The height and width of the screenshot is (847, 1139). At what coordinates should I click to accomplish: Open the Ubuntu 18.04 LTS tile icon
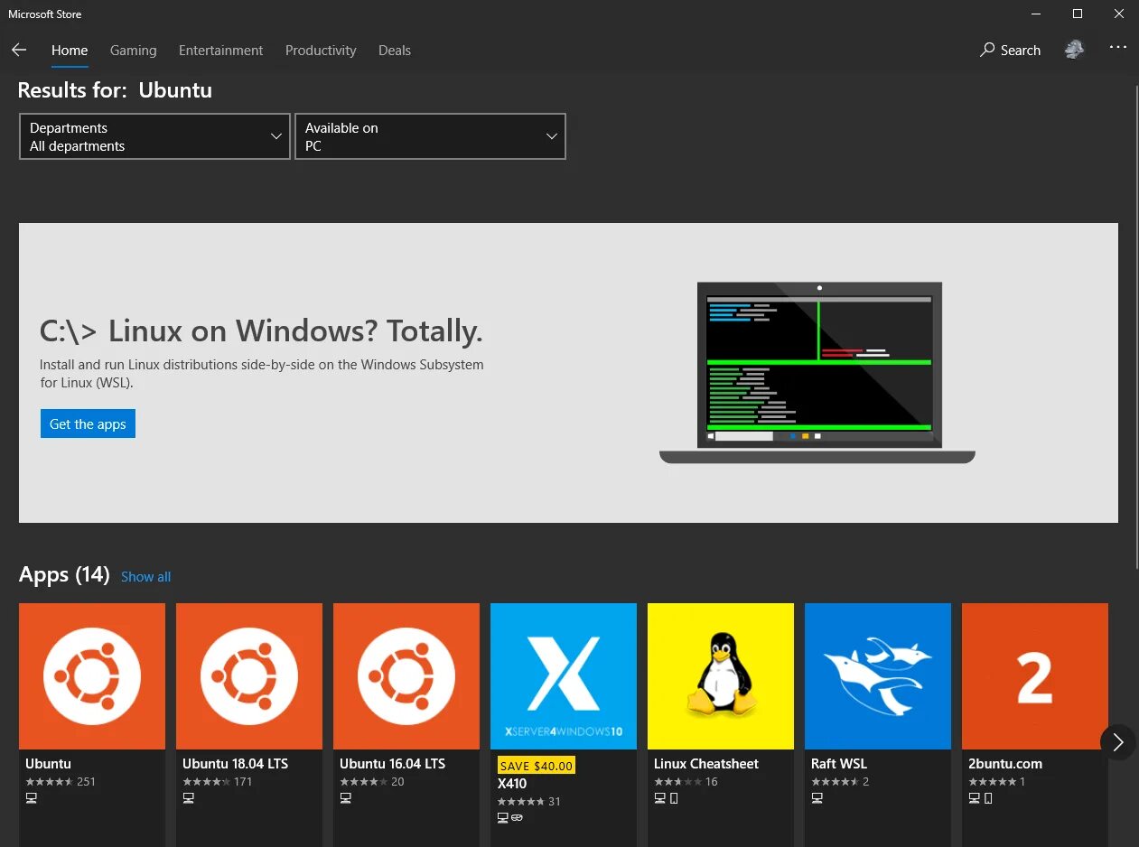[249, 676]
